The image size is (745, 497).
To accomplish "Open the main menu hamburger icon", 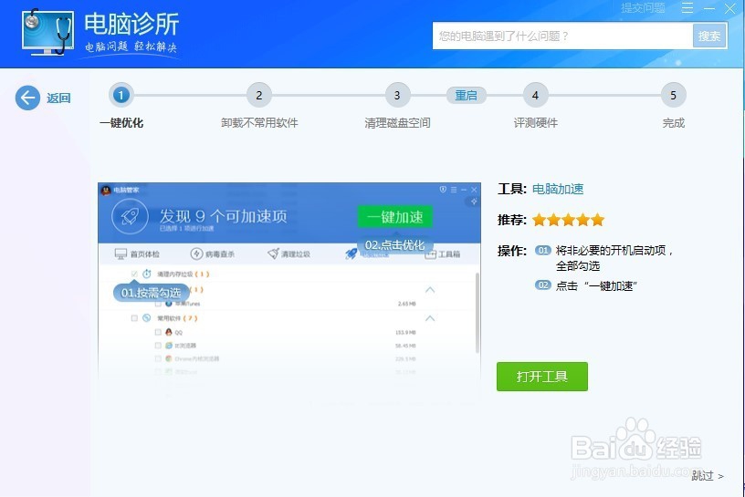I will [687, 8].
